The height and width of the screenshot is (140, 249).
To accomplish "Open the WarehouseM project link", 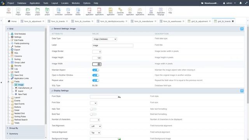I will point(210,3).
